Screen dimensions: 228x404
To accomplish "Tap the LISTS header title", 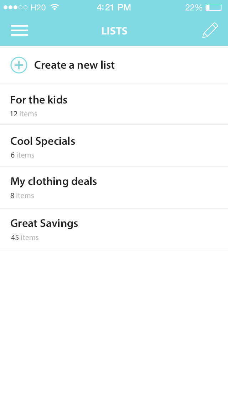I will [x=114, y=31].
